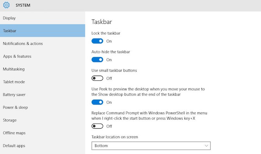Enable Use small taskbar buttons
This screenshot has width=261, height=154.
pyautogui.click(x=97, y=78)
